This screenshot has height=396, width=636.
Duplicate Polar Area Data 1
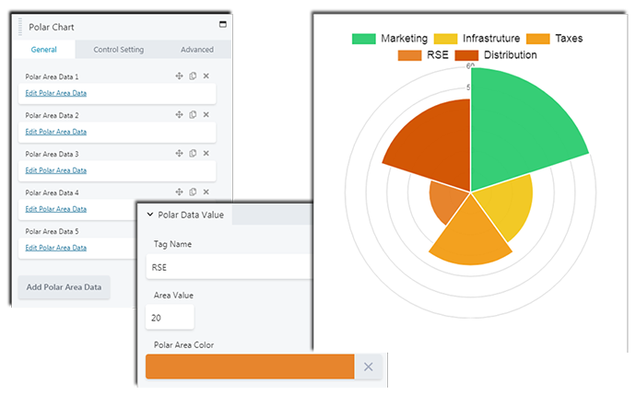[x=193, y=76]
